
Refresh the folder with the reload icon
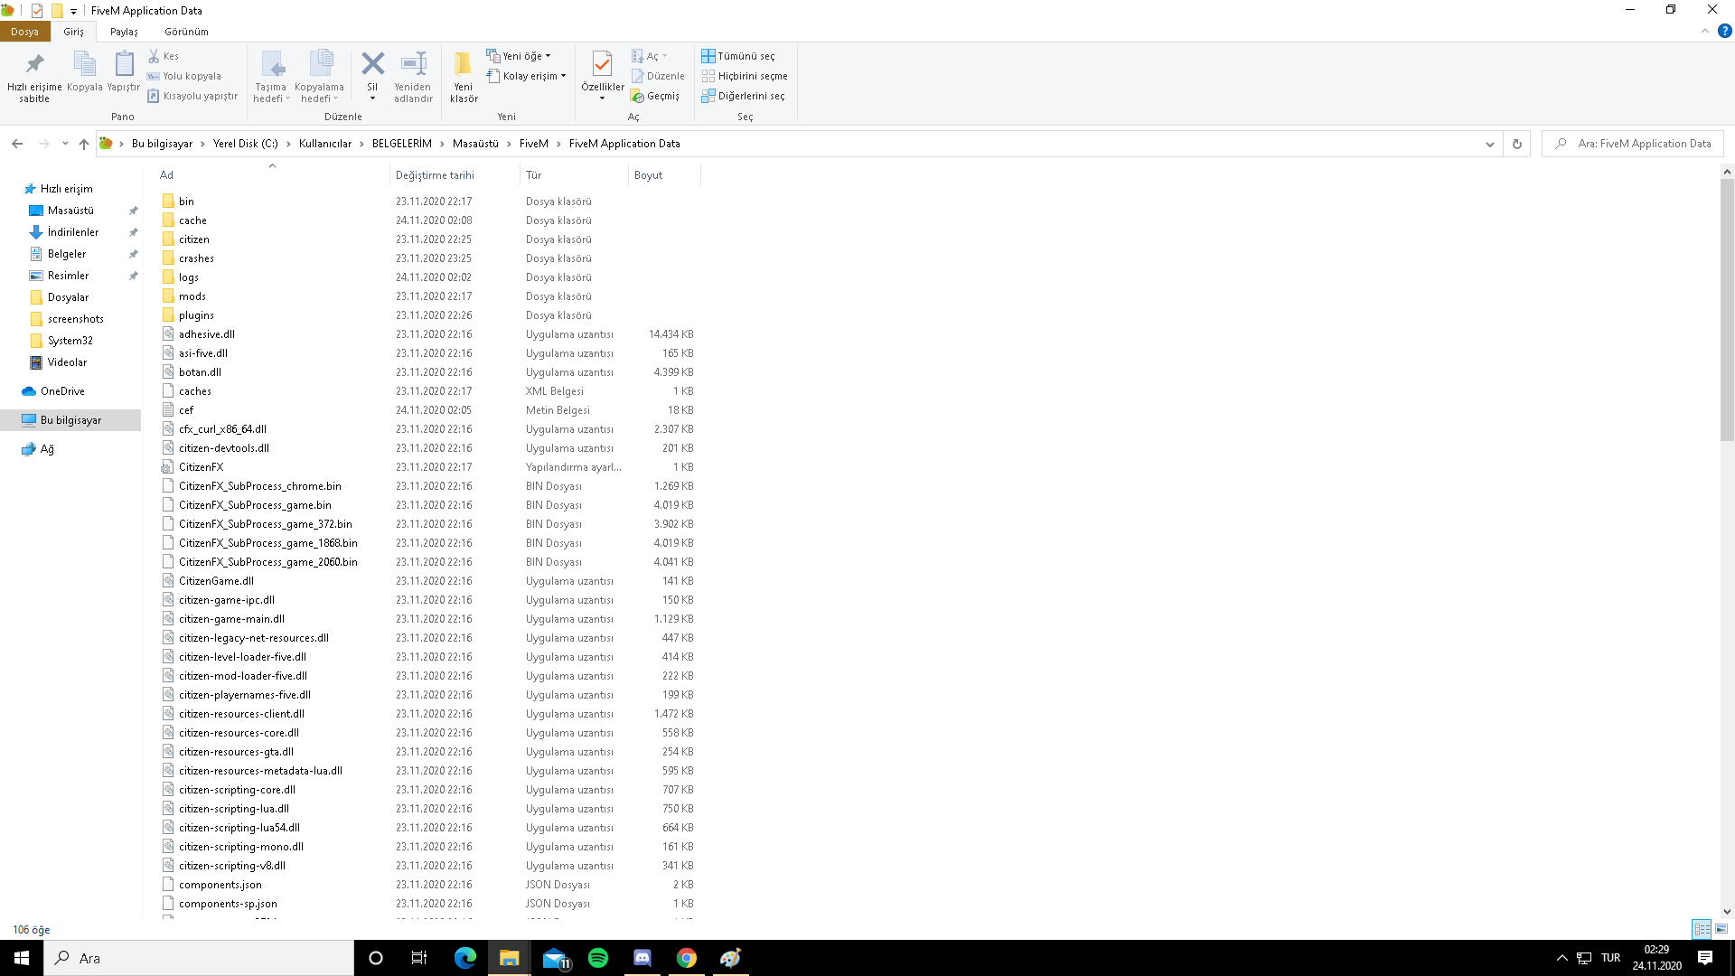pyautogui.click(x=1517, y=144)
